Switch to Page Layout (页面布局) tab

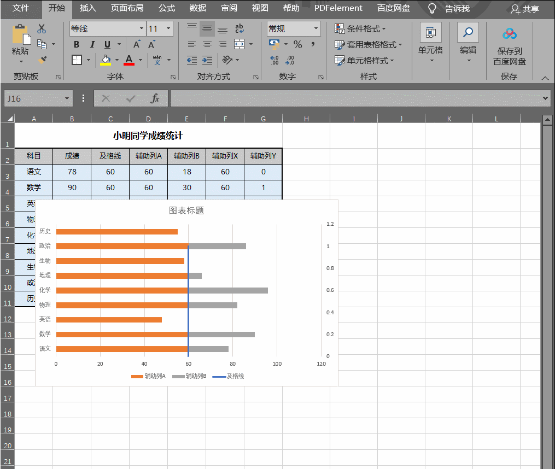[127, 8]
